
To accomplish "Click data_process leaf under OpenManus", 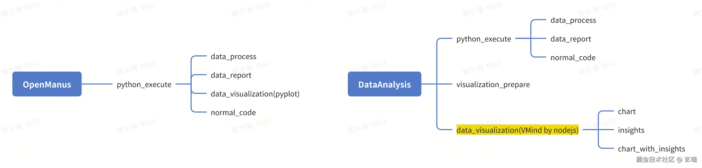I will tap(233, 56).
